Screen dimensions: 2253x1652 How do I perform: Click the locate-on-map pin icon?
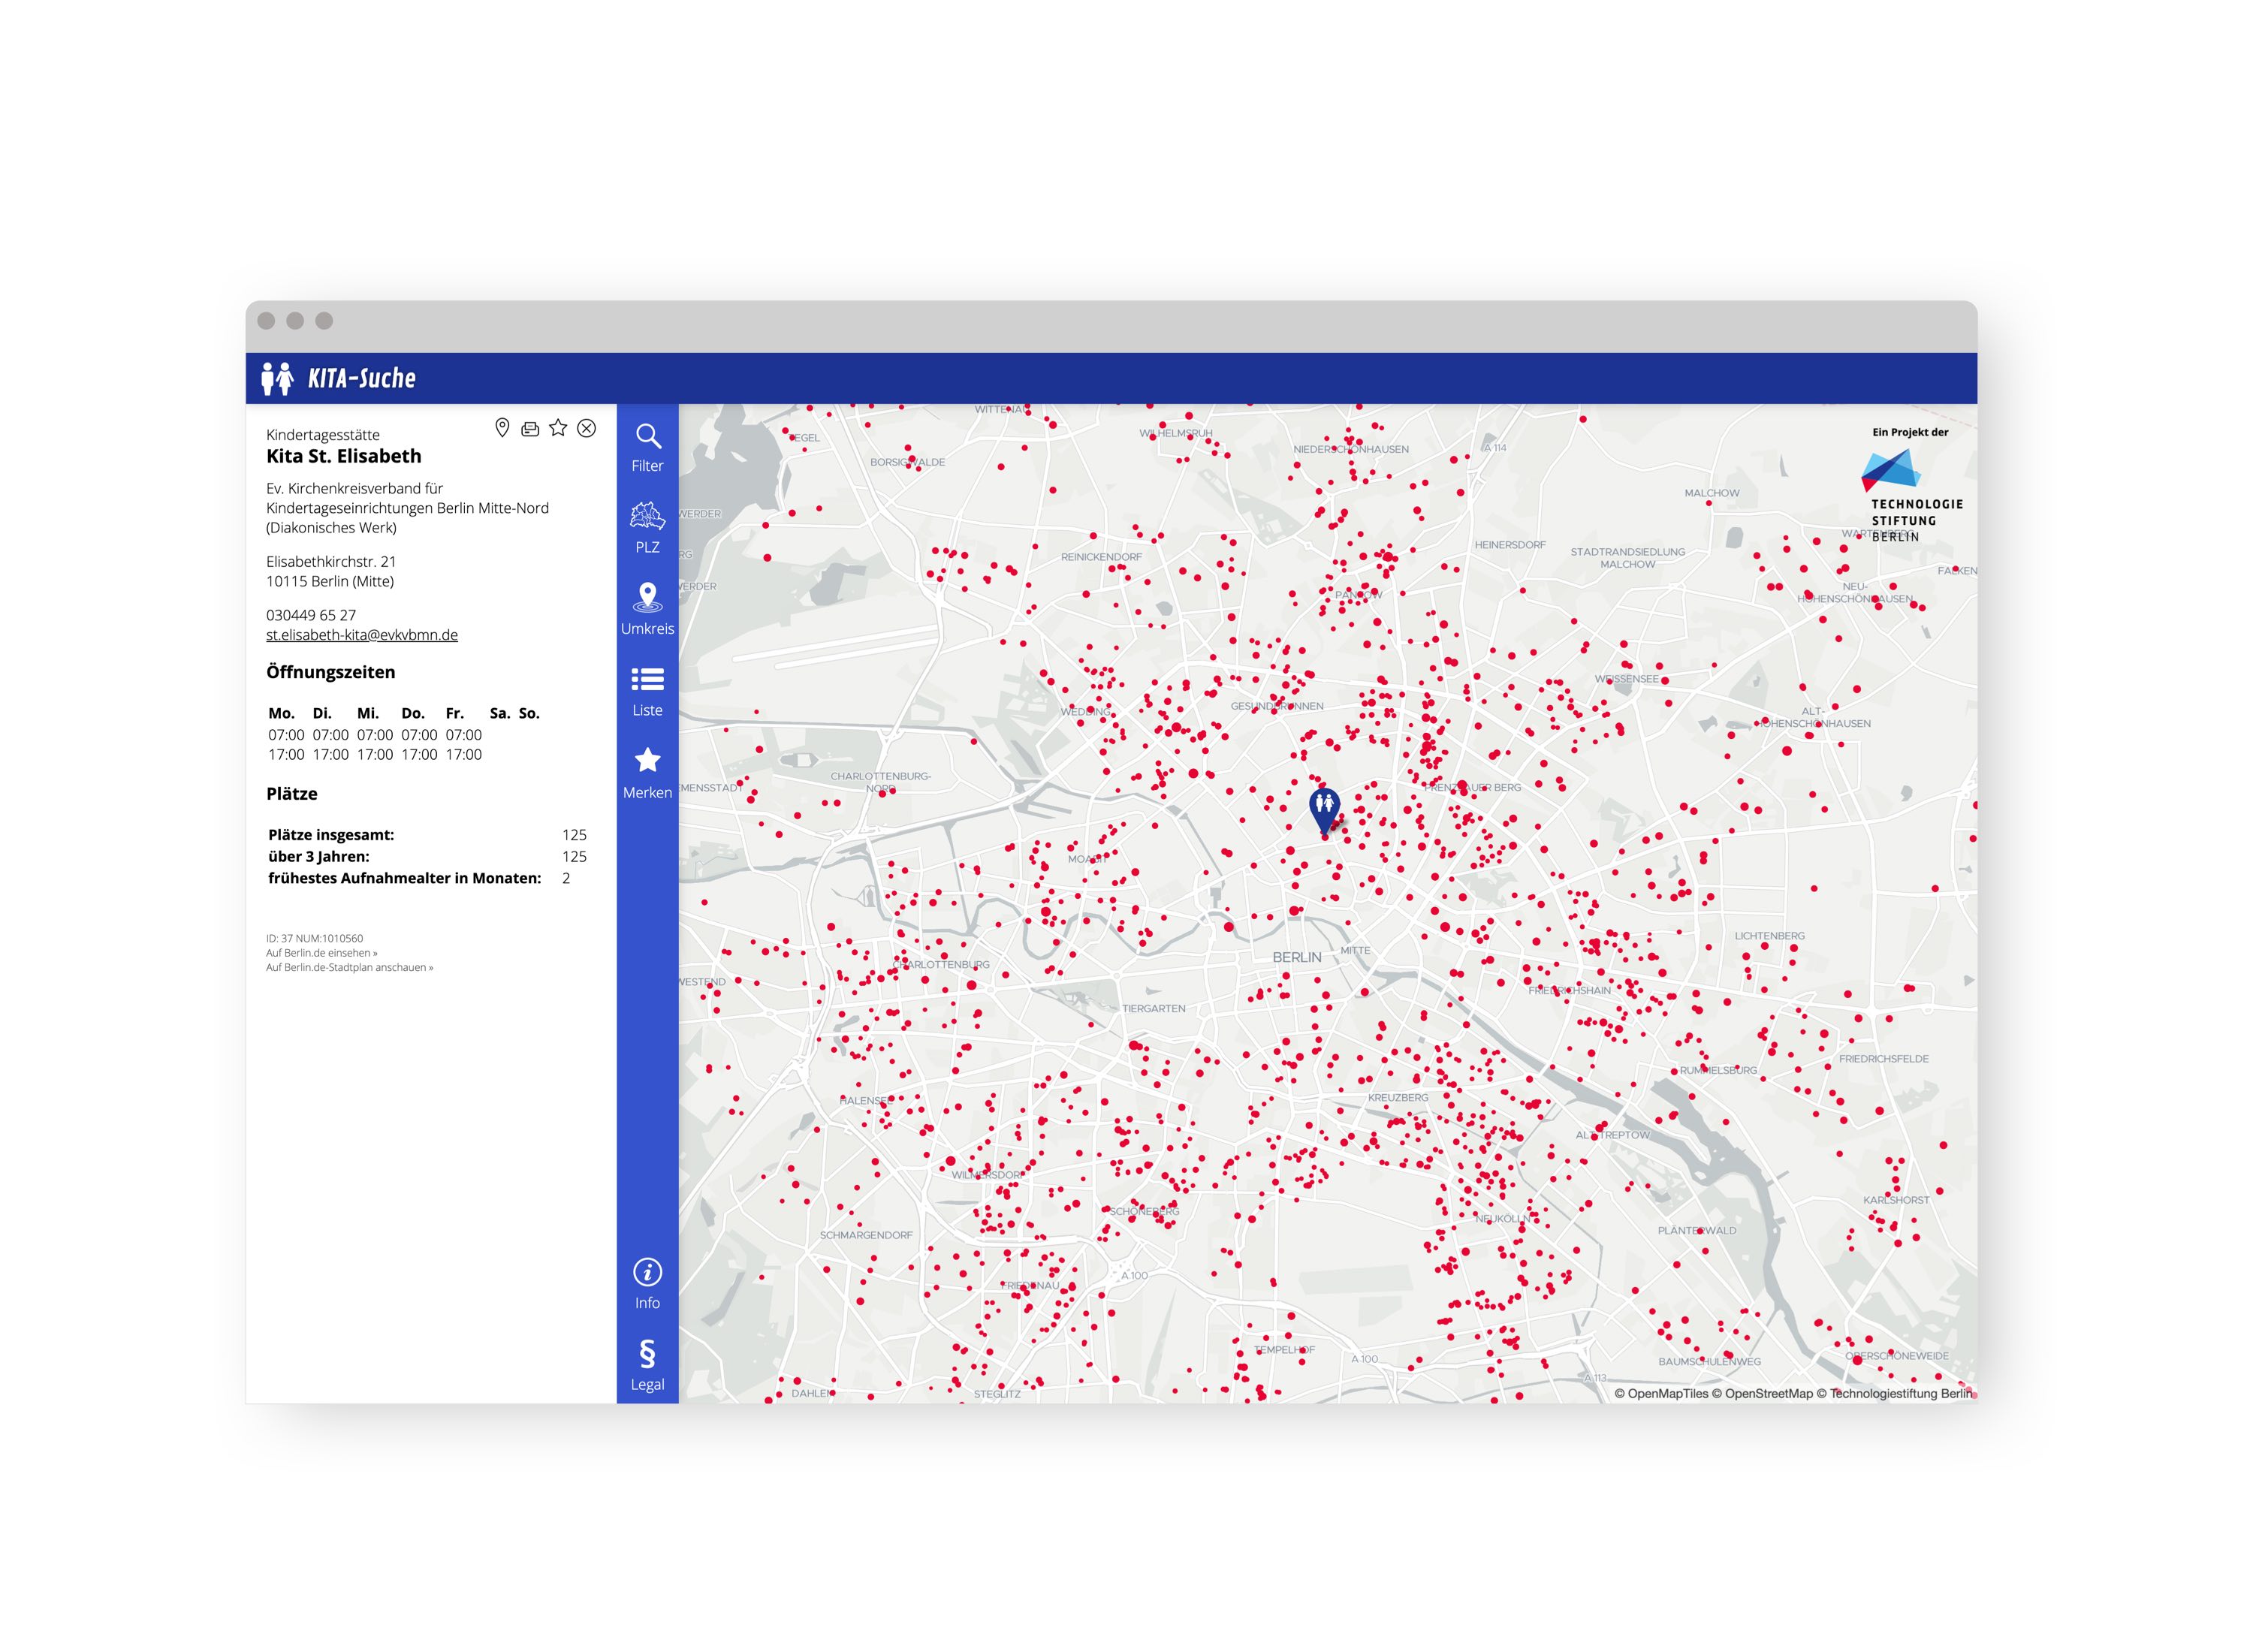(x=502, y=428)
